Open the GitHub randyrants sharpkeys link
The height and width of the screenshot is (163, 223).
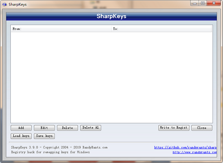point(186,147)
